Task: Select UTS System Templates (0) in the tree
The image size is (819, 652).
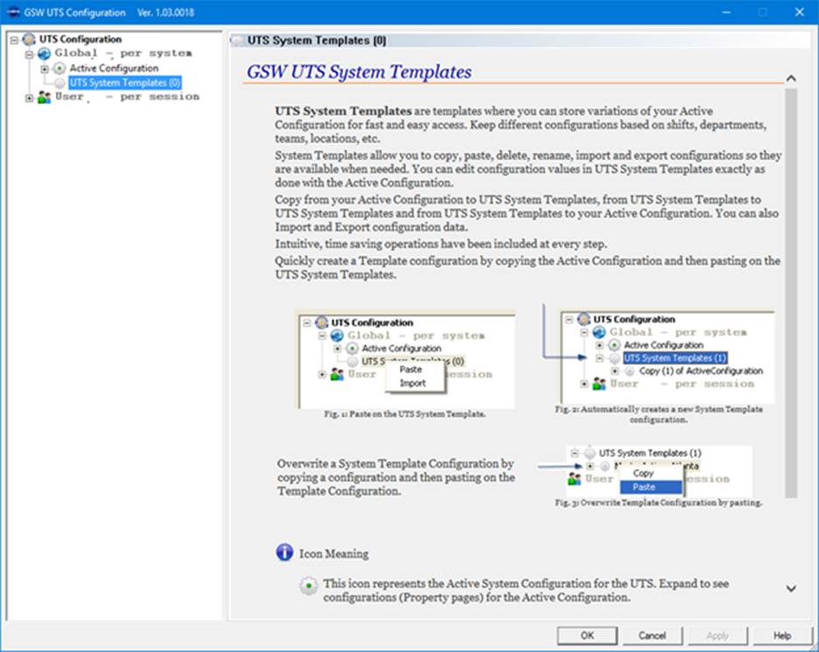Action: pos(125,82)
